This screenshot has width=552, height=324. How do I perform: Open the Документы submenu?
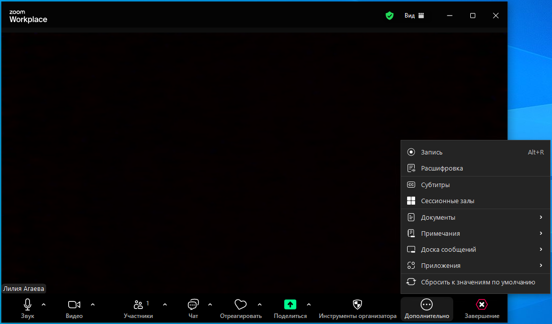tap(475, 217)
